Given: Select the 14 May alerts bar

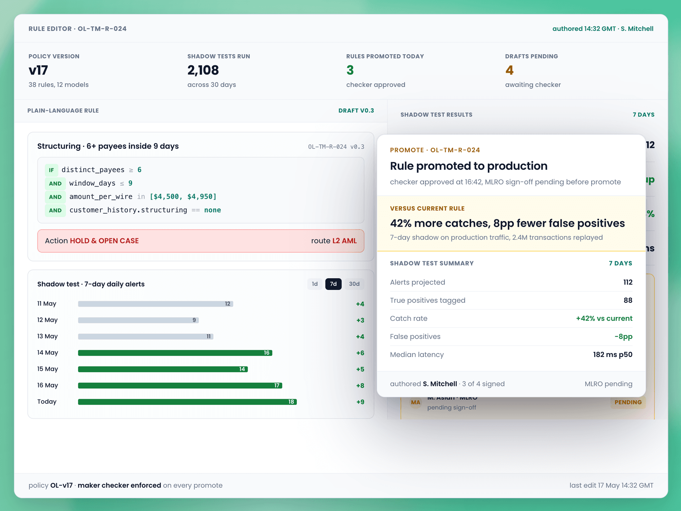Looking at the screenshot, I should [175, 353].
